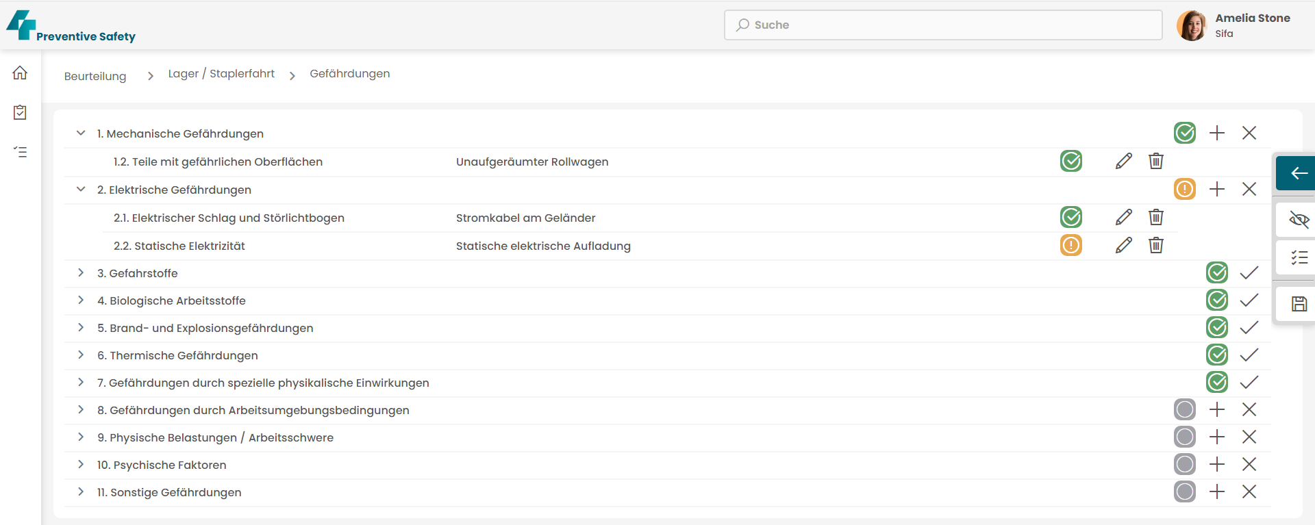This screenshot has width=1315, height=525.
Task: Expand 3. Gefahrstoffe section
Action: (81, 272)
